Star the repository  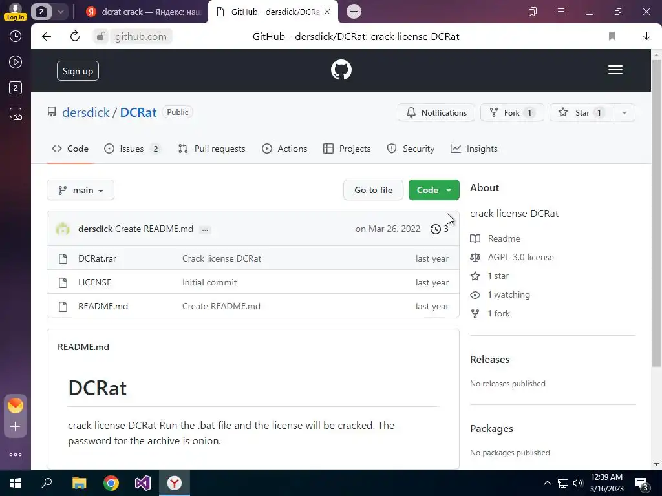pyautogui.click(x=581, y=112)
